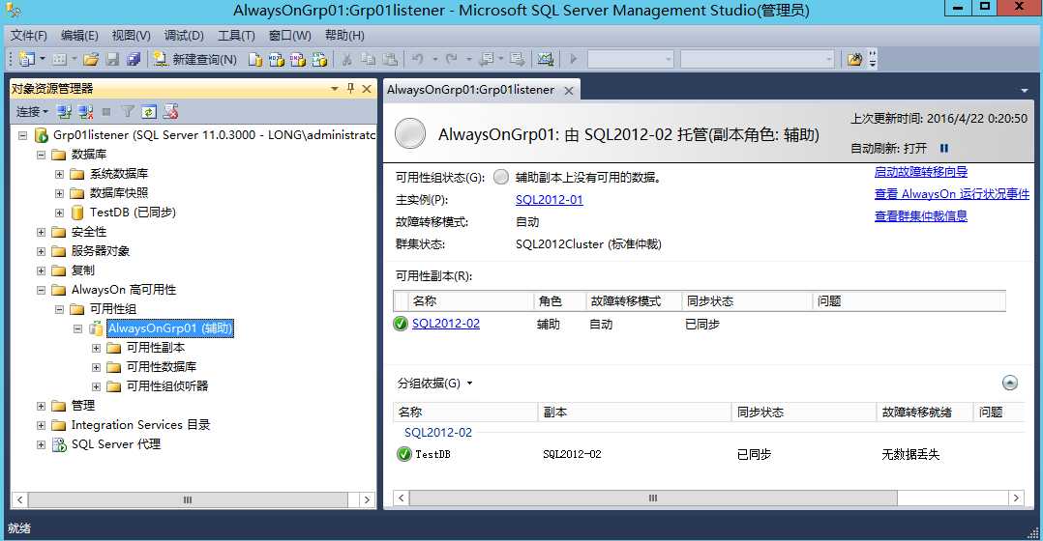This screenshot has height=541, width=1043.
Task: Click the XMLA query icon
Action: click(319, 59)
